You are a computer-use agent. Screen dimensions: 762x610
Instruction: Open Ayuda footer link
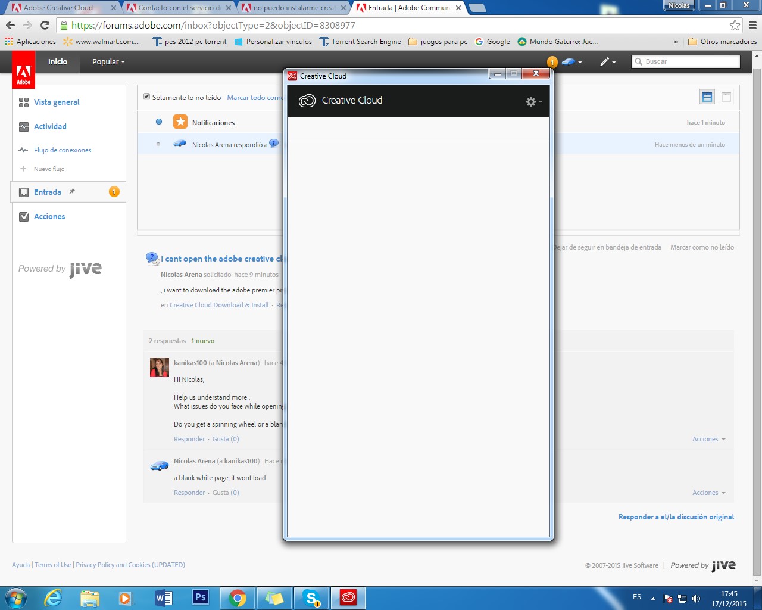pyautogui.click(x=21, y=565)
